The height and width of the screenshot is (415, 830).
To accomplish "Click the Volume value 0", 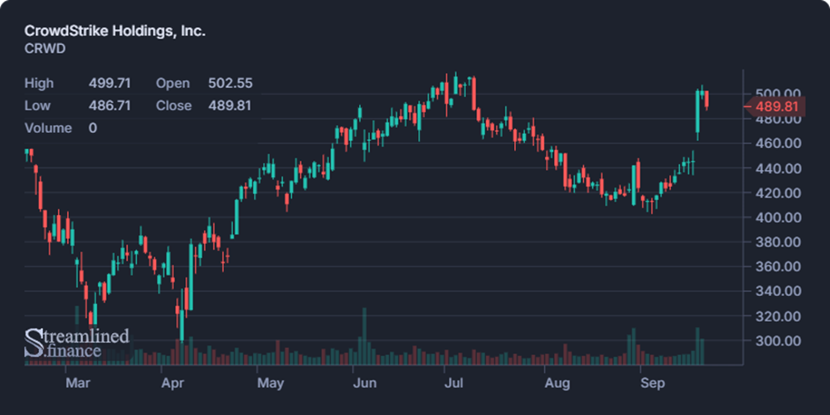I will point(93,128).
